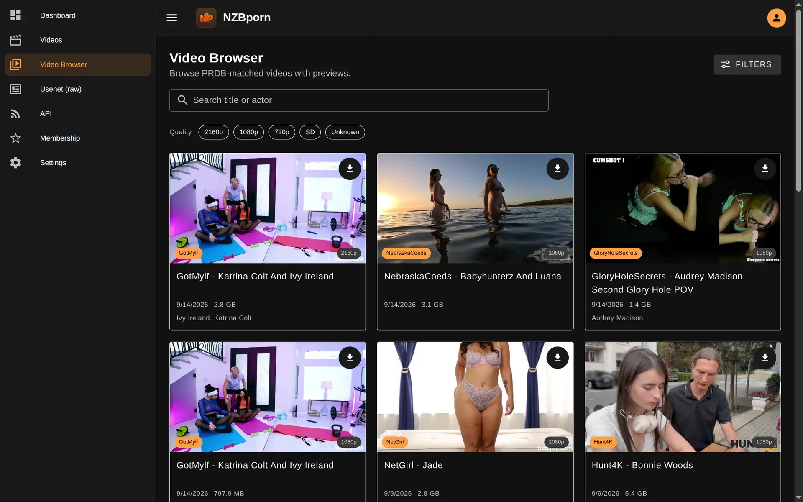Image resolution: width=803 pixels, height=502 pixels.
Task: Open thumbnail of NebraskaCoeds video
Action: 475,208
